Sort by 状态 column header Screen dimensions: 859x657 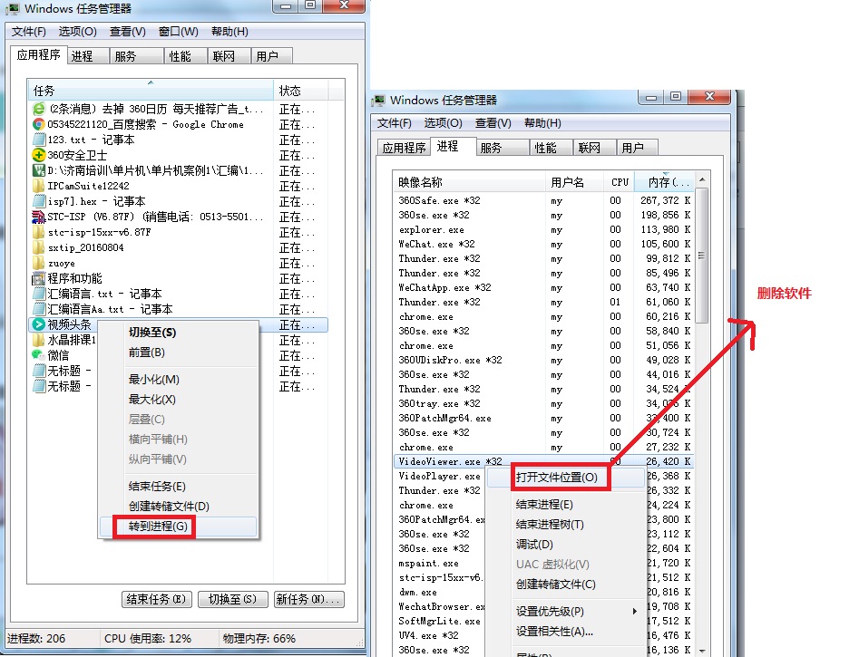300,91
